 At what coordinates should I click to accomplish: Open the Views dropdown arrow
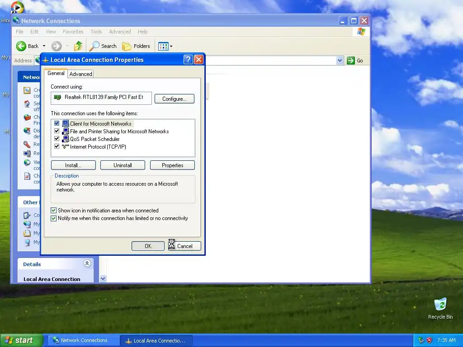[171, 47]
